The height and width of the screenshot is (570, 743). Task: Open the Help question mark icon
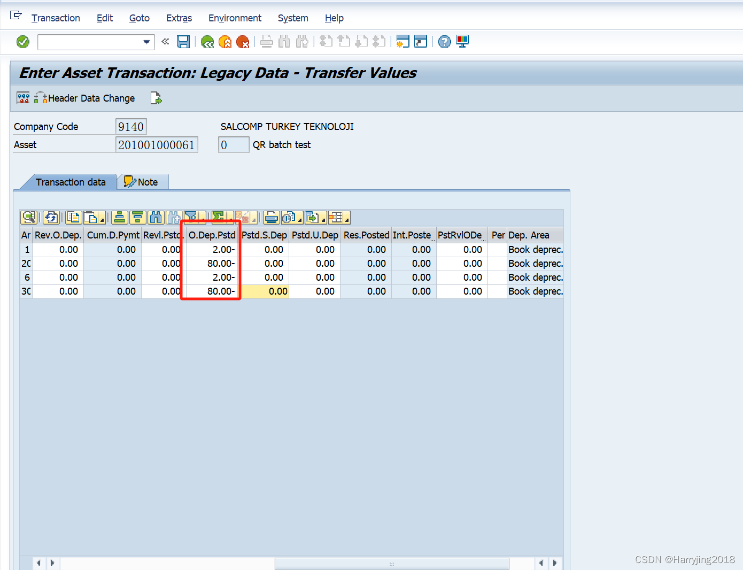coord(445,42)
